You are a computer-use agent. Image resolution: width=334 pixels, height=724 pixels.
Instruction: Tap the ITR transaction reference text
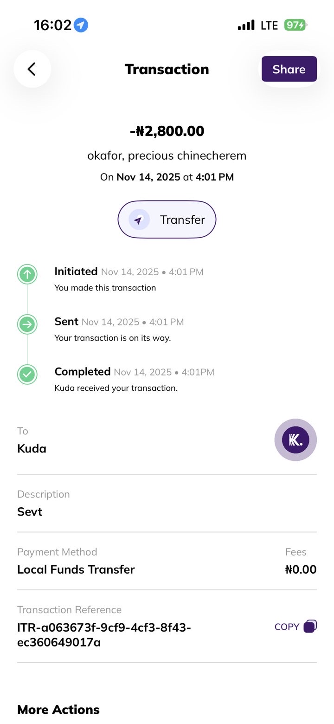click(x=104, y=635)
